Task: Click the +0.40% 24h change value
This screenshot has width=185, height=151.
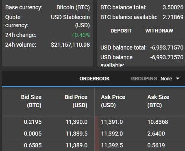Action: (x=81, y=35)
